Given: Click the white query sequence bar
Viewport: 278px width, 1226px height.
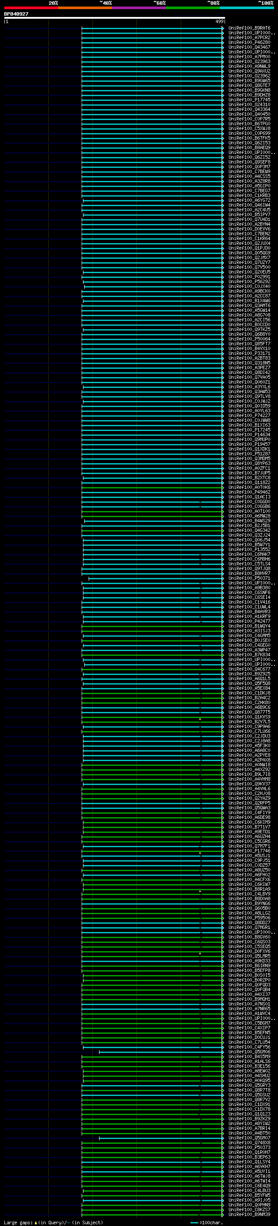Looking at the screenshot, I should 115,17.
